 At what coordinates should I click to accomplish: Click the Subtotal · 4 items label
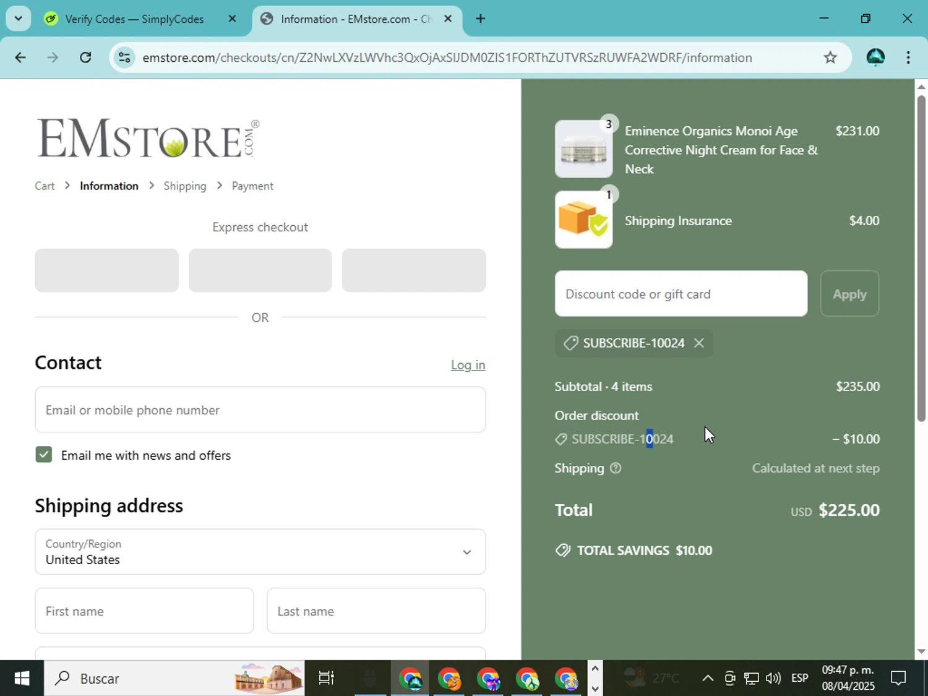[603, 387]
